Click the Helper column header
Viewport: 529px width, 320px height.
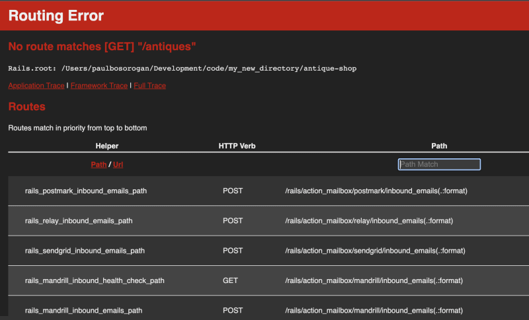coord(106,146)
